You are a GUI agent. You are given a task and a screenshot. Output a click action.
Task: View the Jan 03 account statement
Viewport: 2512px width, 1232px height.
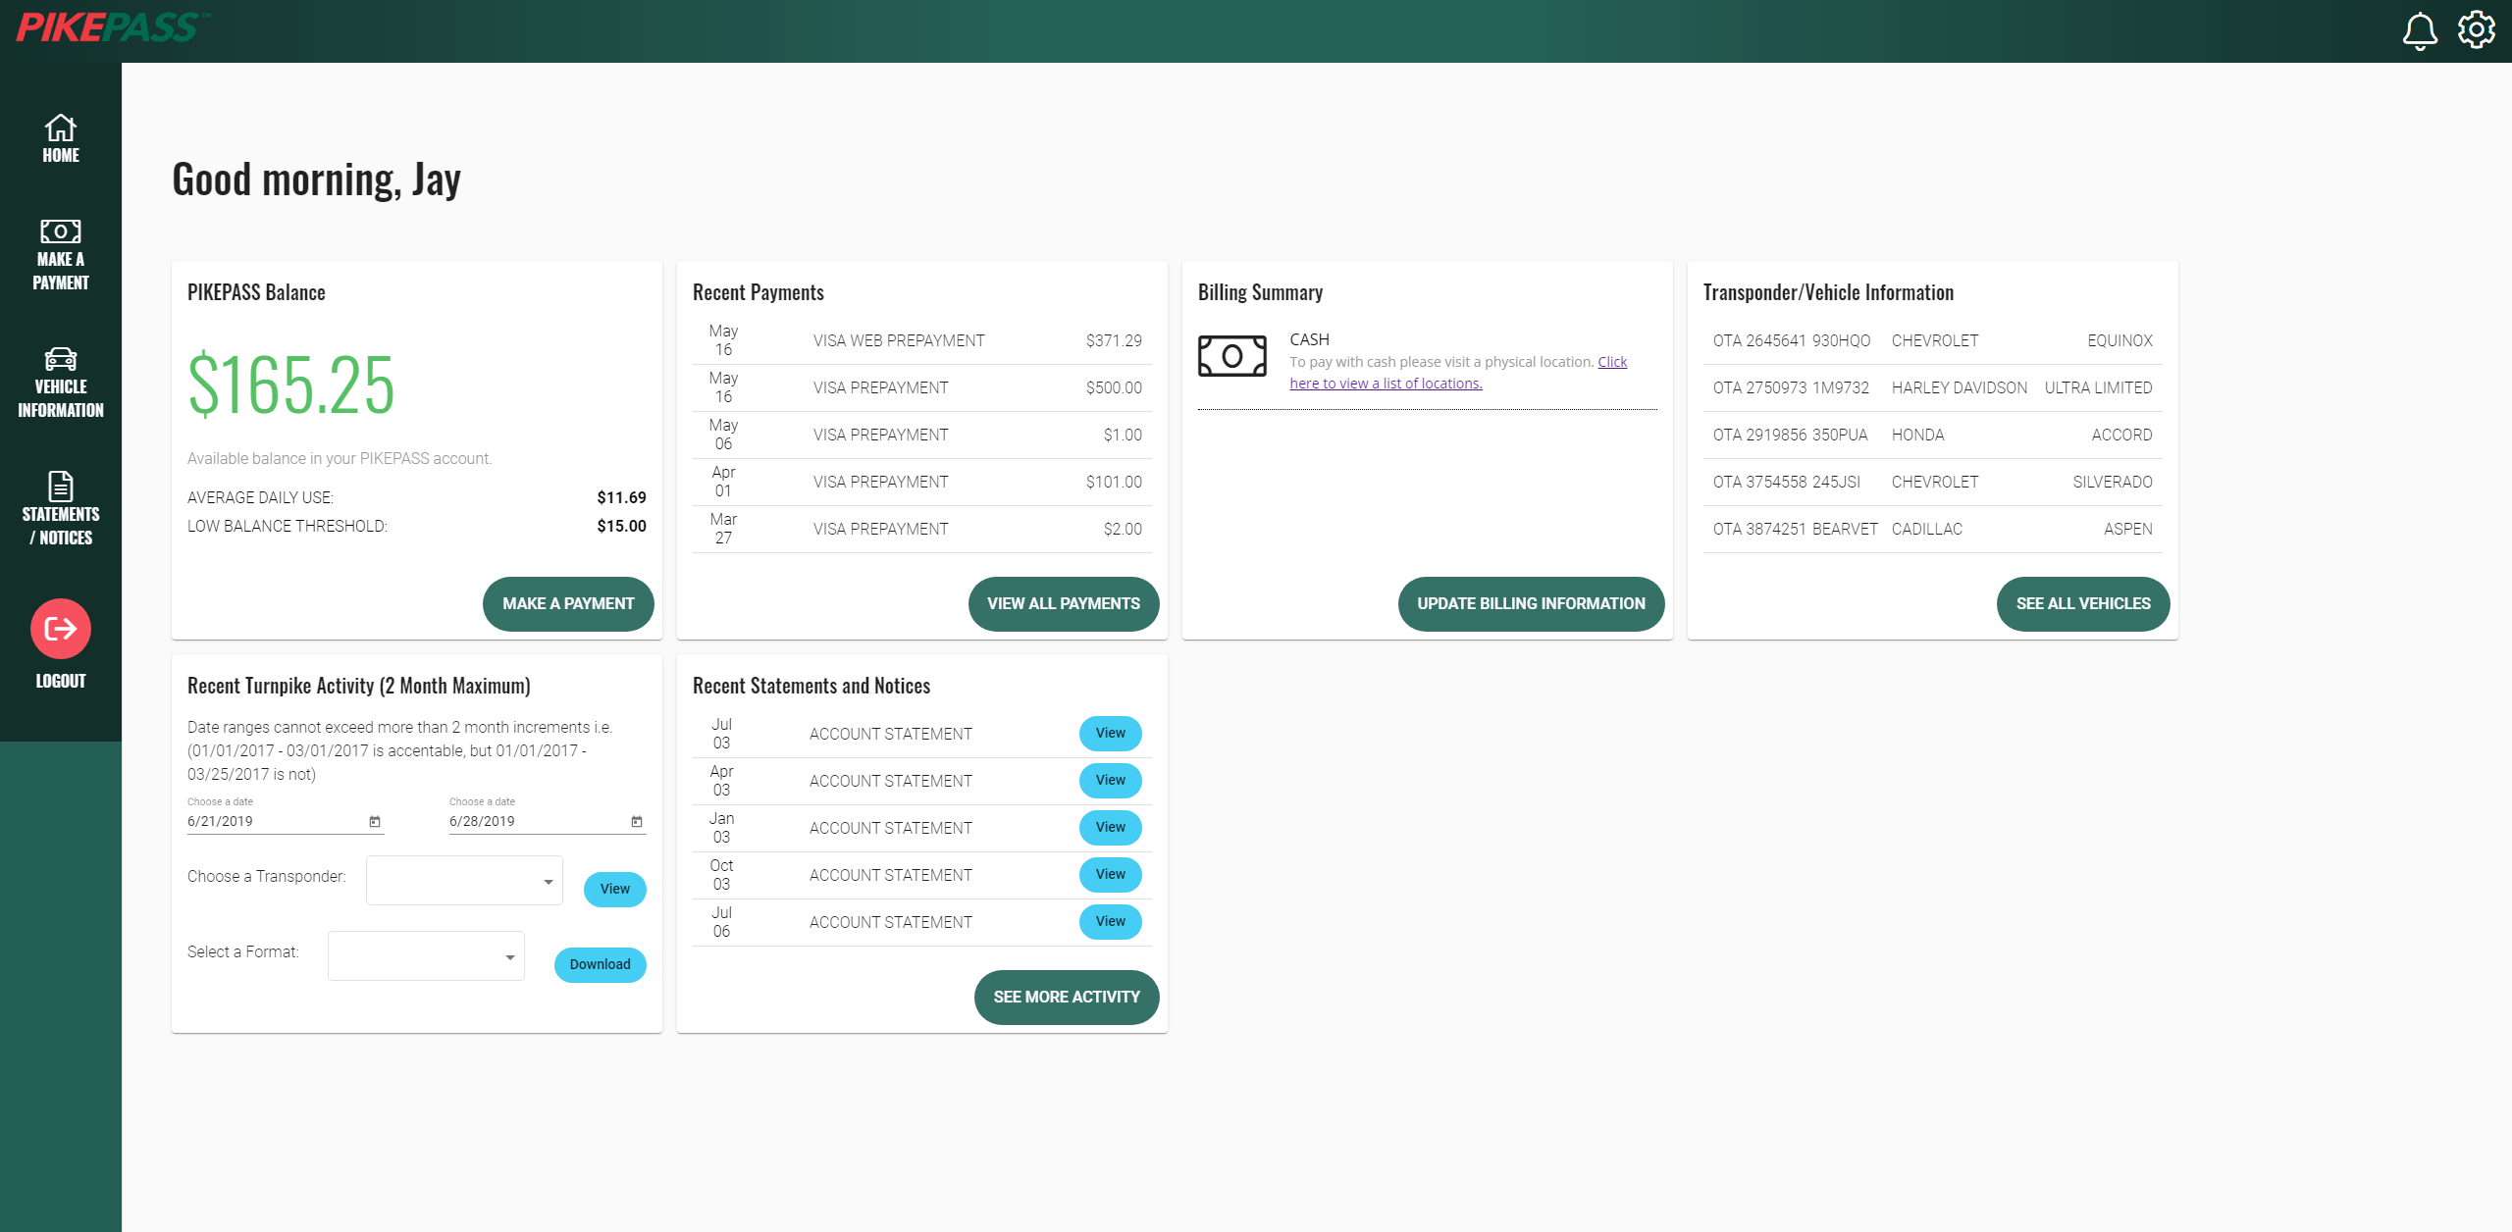point(1111,828)
